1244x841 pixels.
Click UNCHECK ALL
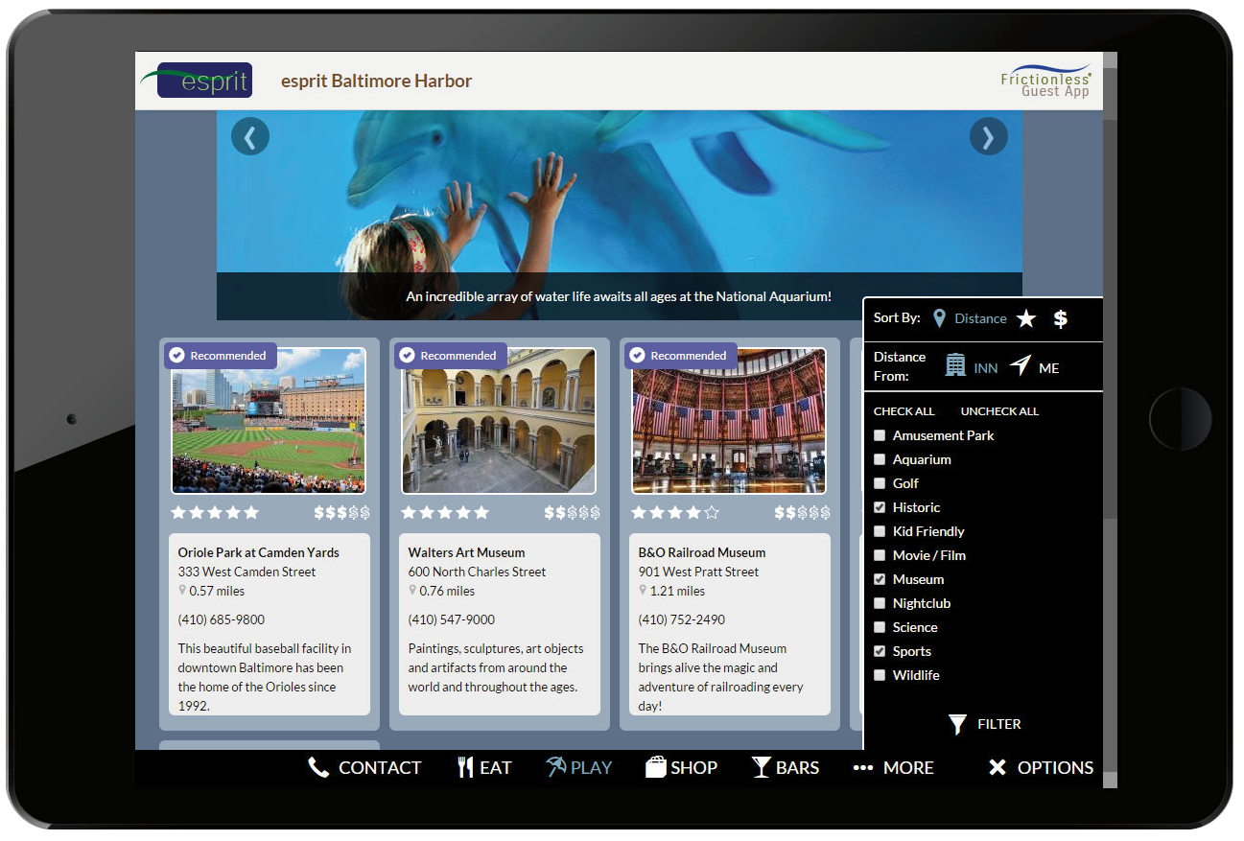[x=999, y=411]
